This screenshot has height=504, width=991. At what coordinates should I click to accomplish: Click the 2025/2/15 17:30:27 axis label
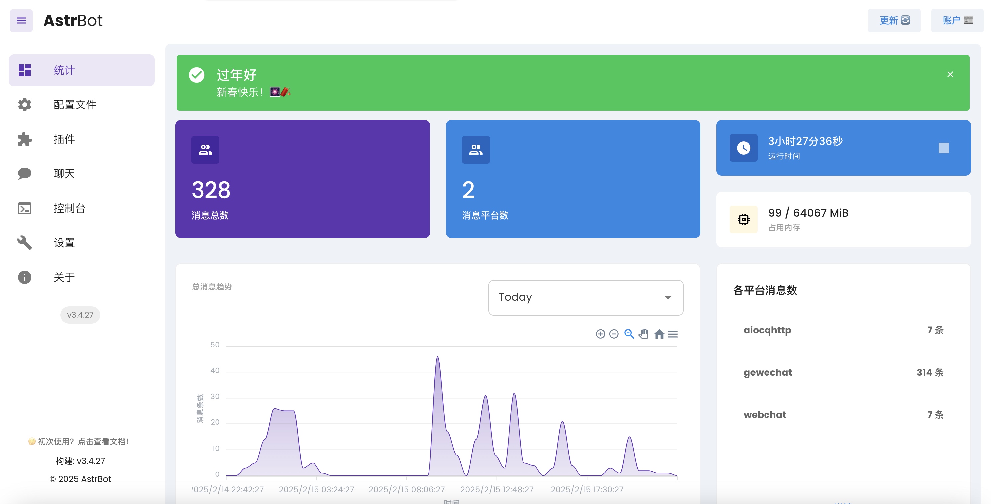coord(587,489)
